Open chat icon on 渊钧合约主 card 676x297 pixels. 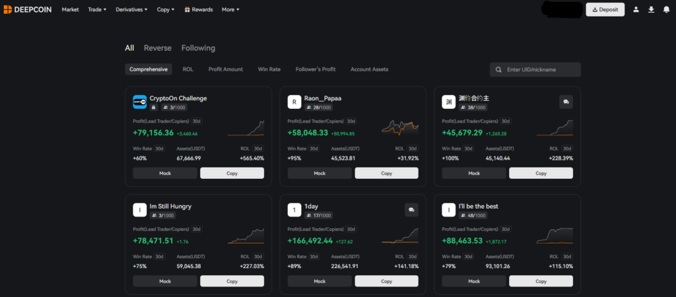click(566, 102)
